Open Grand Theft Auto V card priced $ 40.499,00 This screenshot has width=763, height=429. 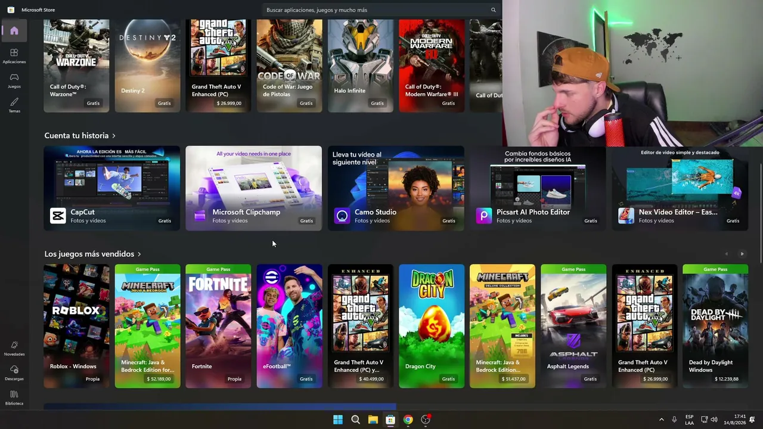tap(361, 326)
